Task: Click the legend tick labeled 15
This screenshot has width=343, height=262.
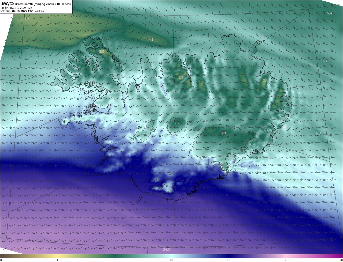Action: click(x=229, y=260)
